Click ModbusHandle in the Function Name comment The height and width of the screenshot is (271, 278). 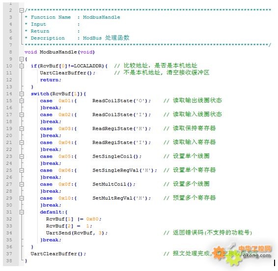click(x=101, y=17)
